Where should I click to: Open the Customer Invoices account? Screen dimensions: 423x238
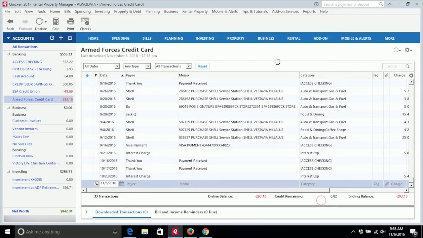pyautogui.click(x=27, y=121)
